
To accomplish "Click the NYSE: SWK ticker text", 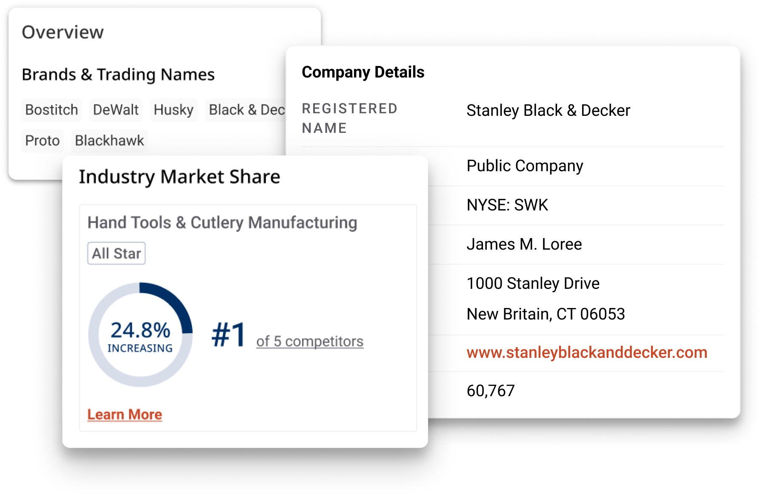I will 507,205.
